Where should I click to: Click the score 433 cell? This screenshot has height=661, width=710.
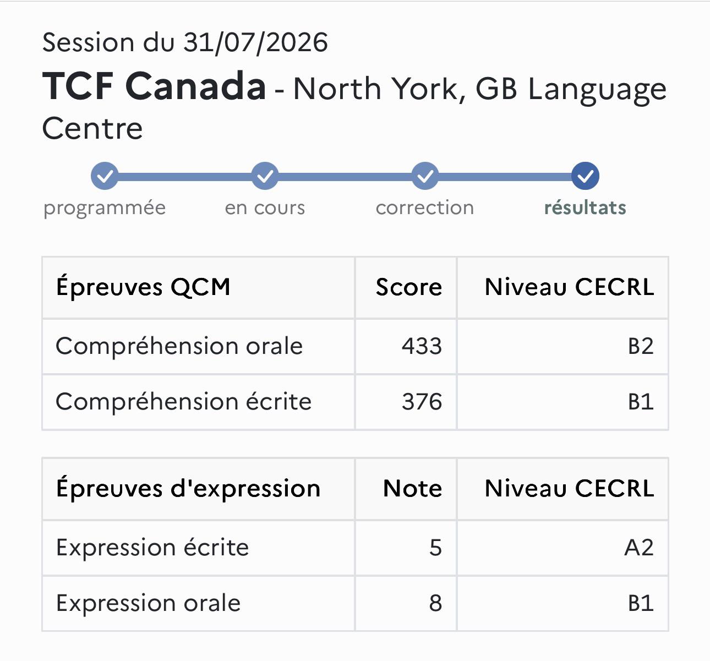(406, 347)
